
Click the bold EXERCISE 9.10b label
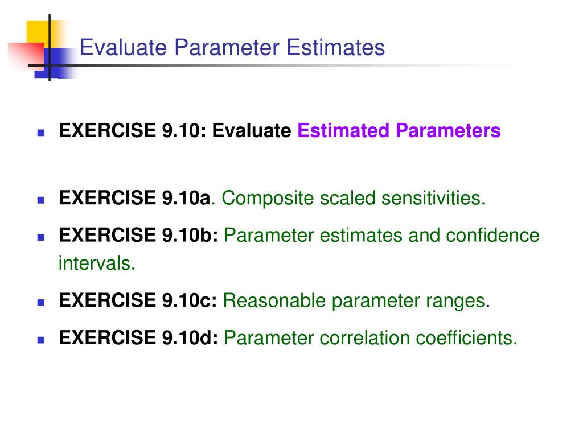coord(138,235)
